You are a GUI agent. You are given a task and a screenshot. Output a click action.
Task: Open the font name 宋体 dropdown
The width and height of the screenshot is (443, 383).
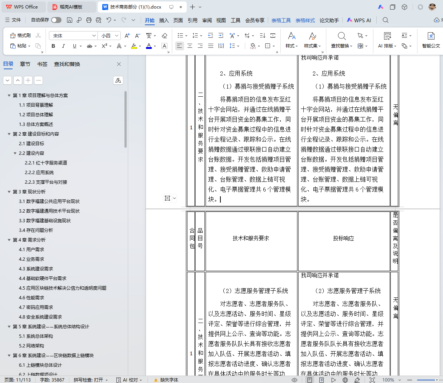click(x=94, y=36)
